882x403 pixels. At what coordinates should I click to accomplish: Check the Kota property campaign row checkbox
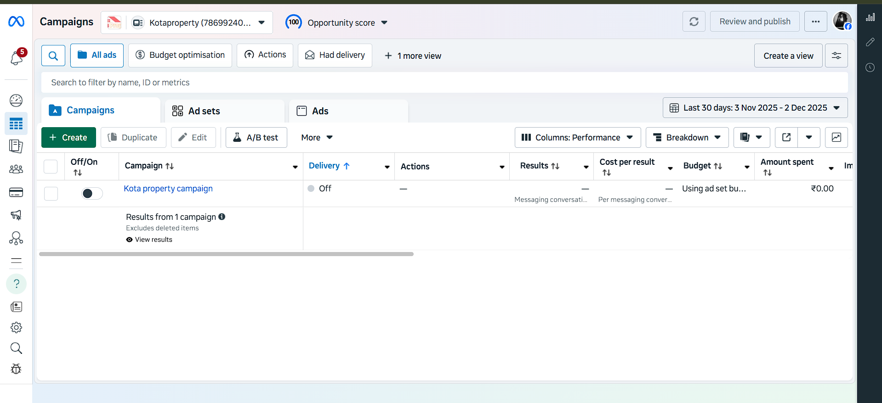point(51,193)
